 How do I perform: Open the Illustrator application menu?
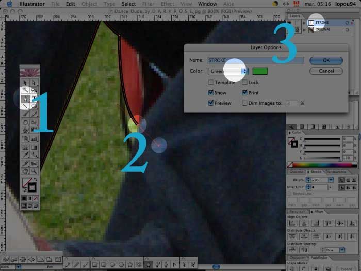32,4
